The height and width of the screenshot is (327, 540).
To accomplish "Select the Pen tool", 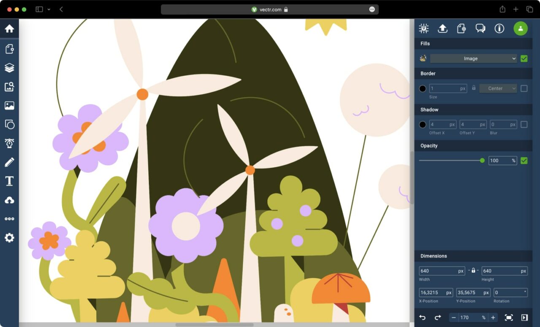I will click(x=9, y=143).
